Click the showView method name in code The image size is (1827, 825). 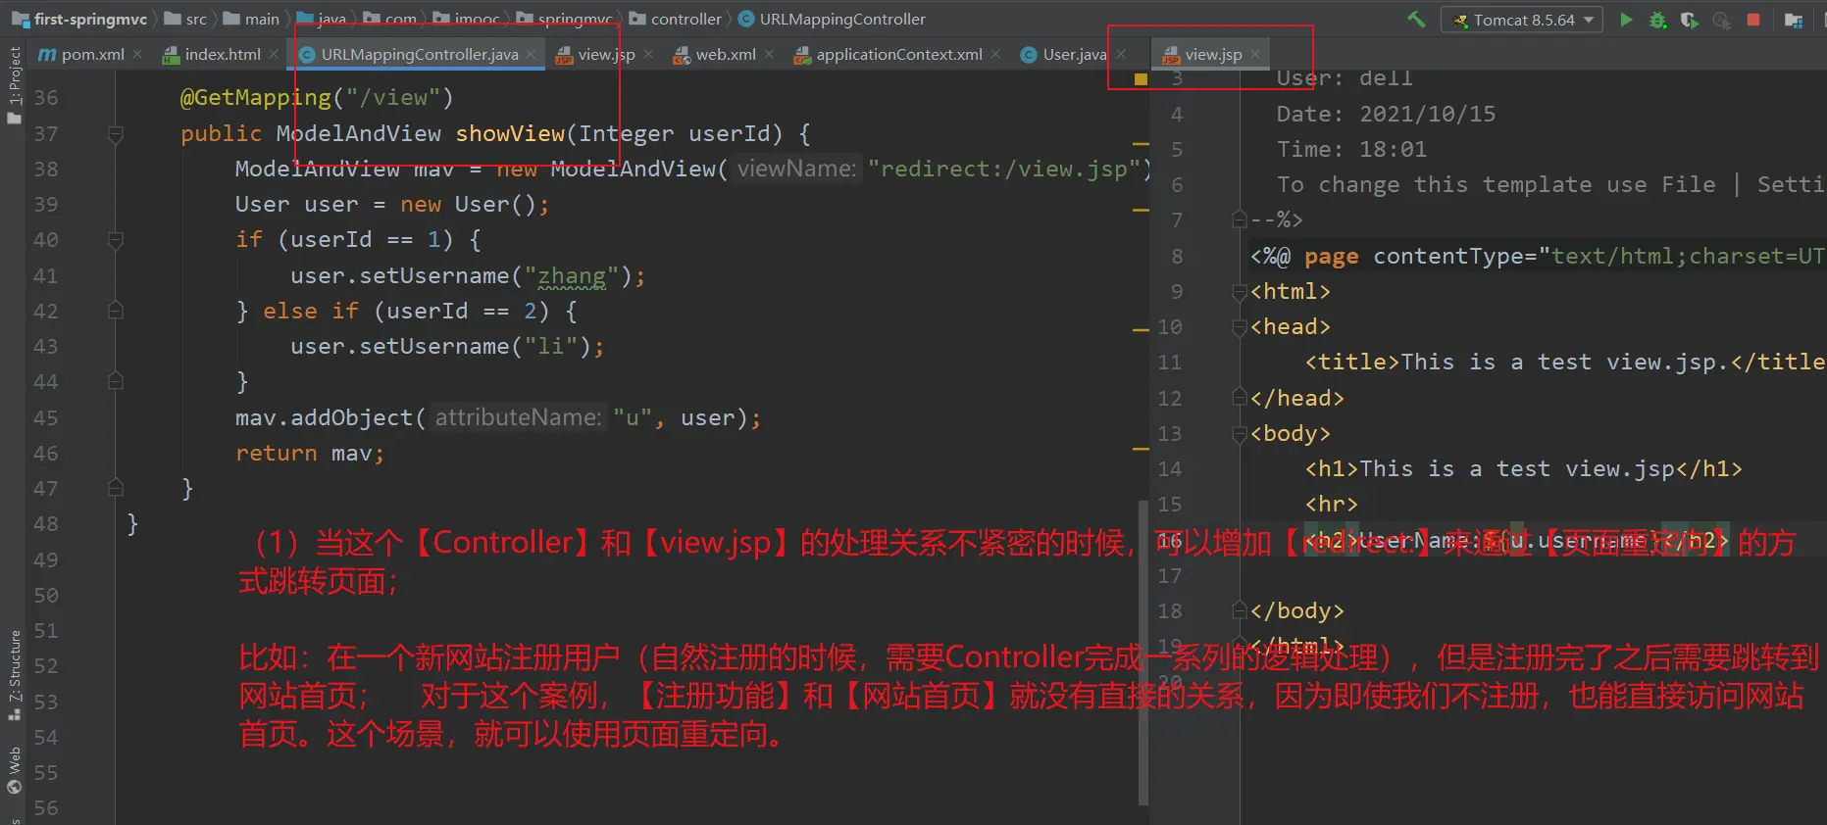[x=510, y=133]
